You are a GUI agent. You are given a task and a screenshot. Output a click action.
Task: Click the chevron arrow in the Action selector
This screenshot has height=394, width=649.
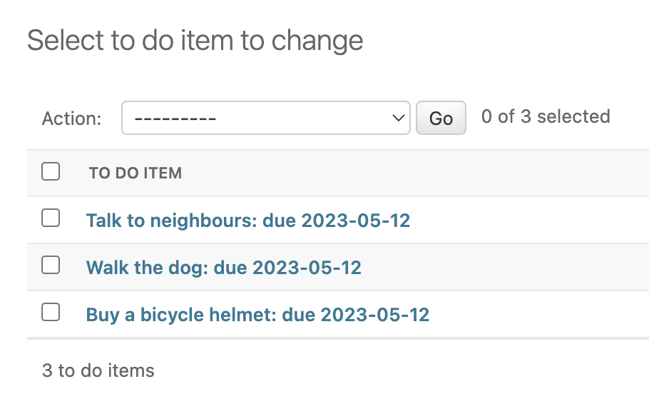point(399,118)
